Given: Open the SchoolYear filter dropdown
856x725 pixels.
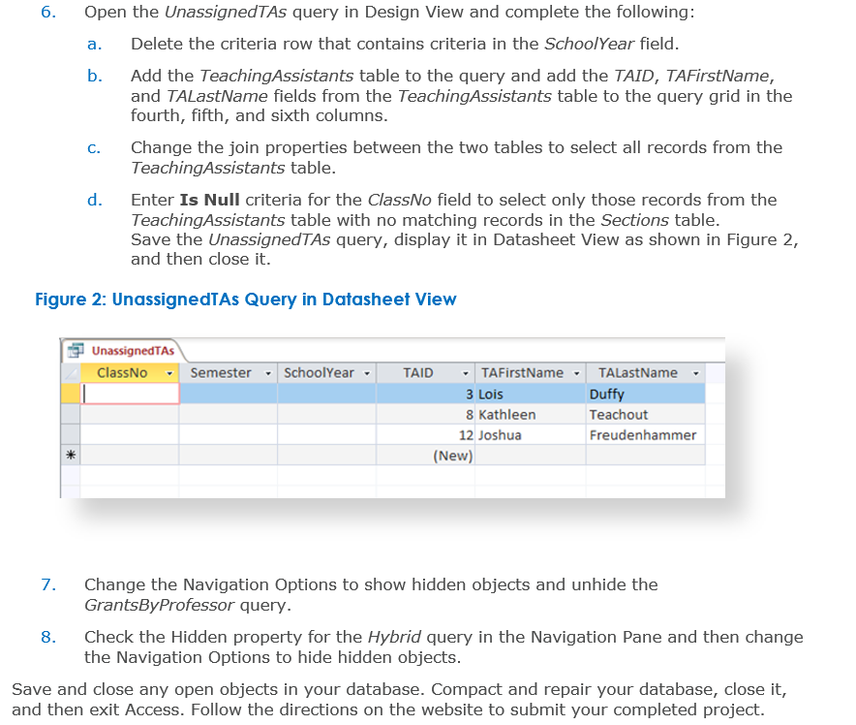Looking at the screenshot, I should (368, 371).
